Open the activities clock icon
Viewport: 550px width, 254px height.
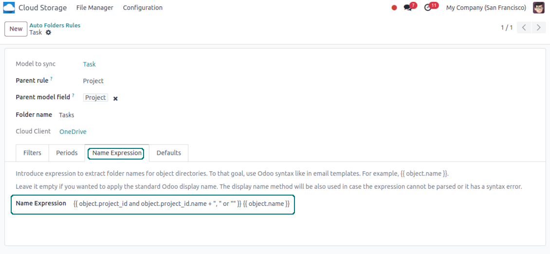tap(428, 8)
